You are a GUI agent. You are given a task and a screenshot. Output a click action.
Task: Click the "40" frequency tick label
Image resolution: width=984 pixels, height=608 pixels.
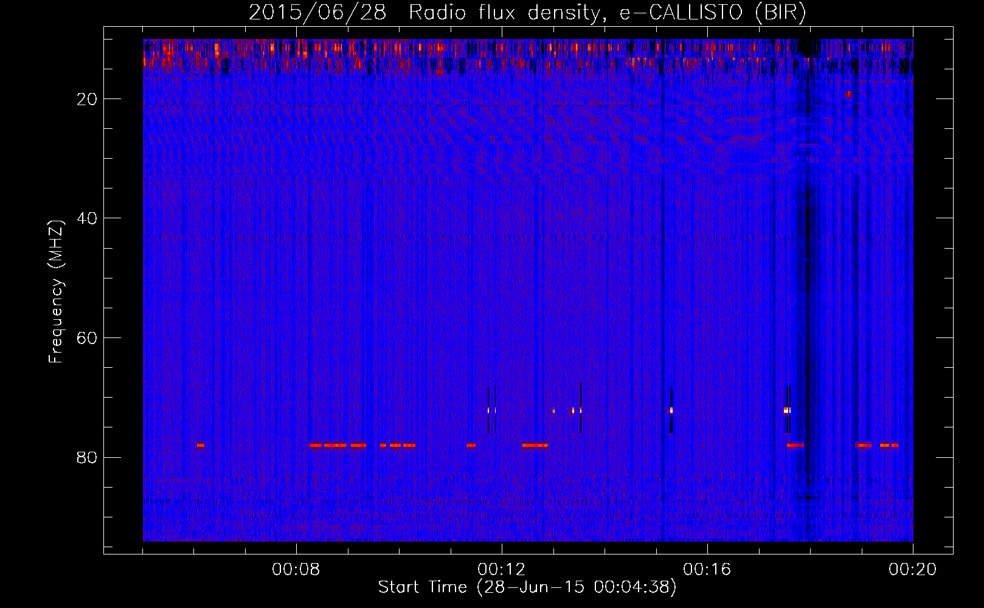[x=87, y=218]
